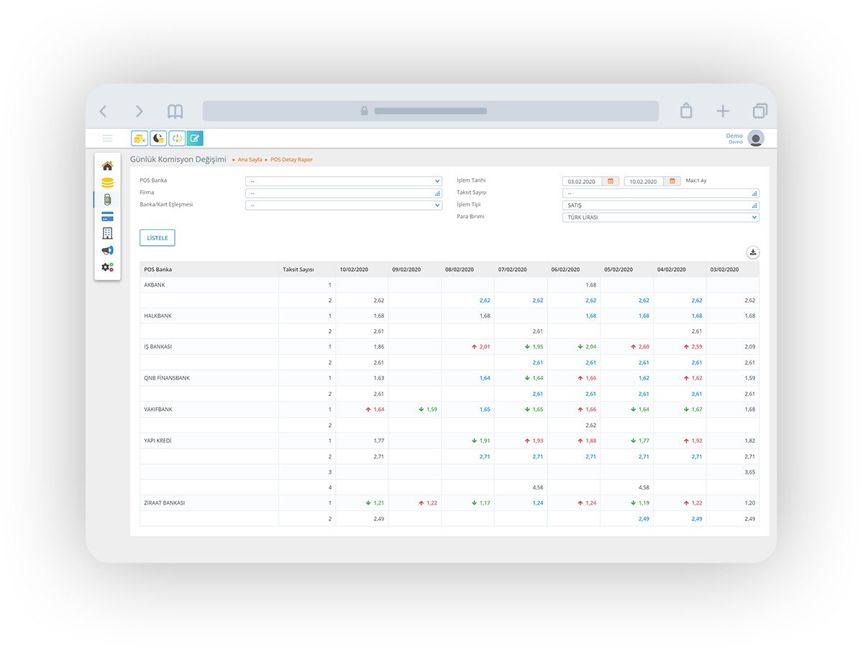Open the hamburger menu in the top bar

click(107, 138)
